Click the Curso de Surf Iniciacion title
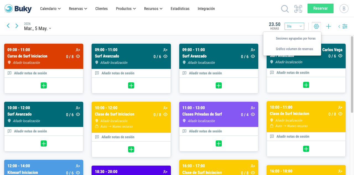Viewport: 354px width, 175px height. coord(27,56)
